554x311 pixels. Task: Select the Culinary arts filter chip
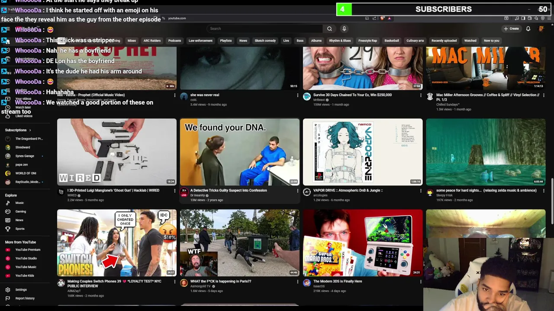[415, 41]
